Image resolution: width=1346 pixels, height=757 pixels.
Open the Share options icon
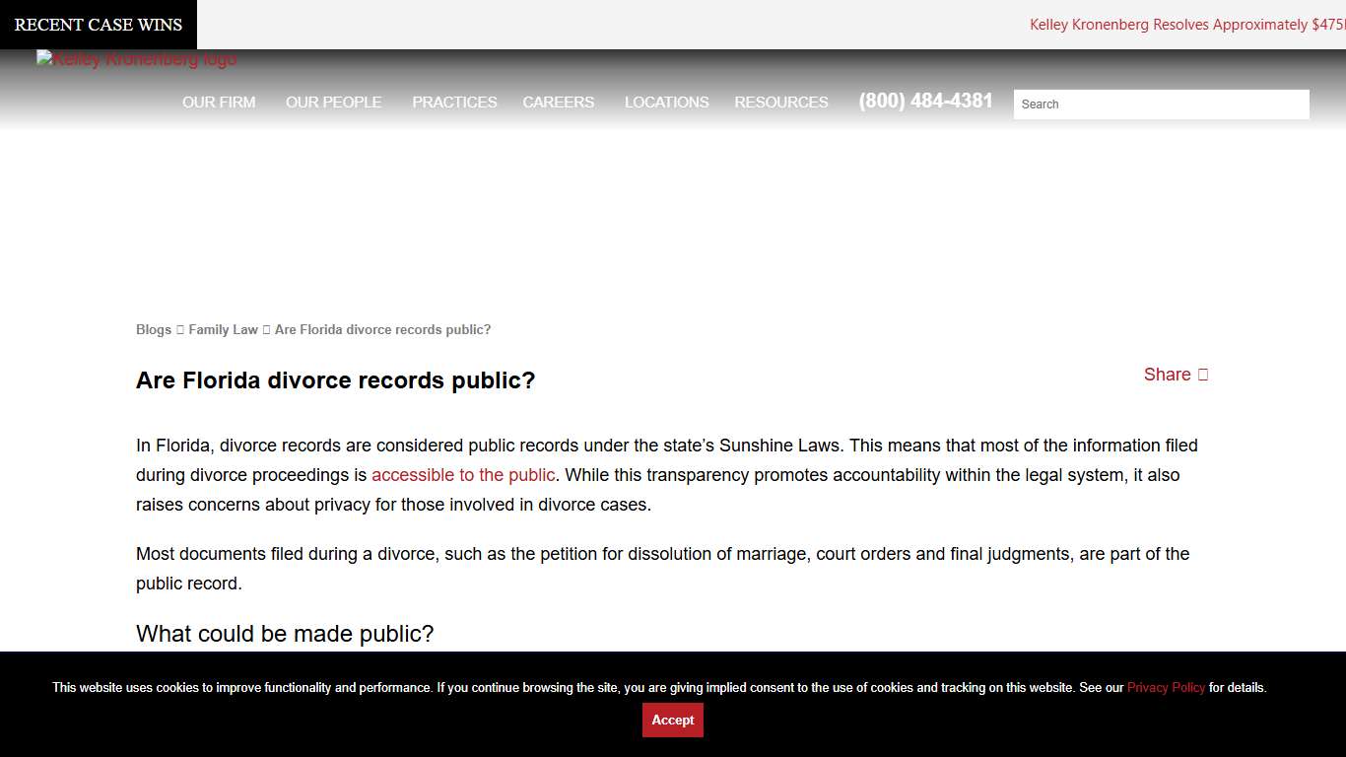[x=1202, y=375]
